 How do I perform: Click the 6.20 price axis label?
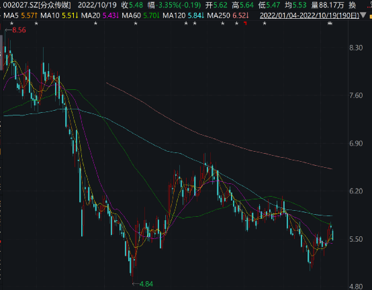(x=356, y=191)
